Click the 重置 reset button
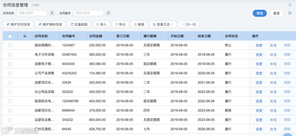 click(x=277, y=13)
